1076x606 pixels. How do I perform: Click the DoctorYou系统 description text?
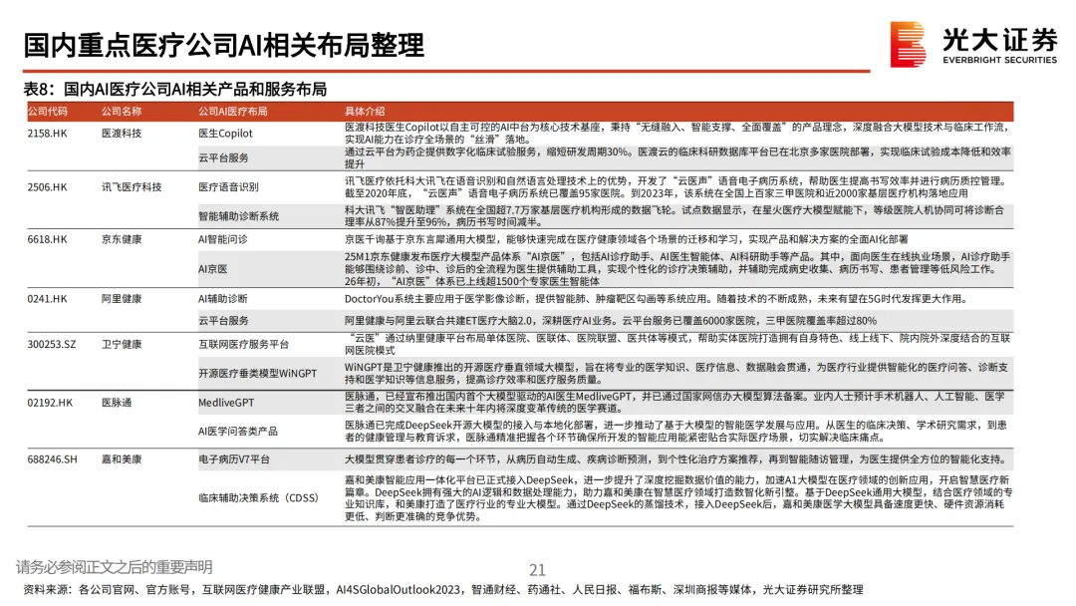[x=657, y=299]
